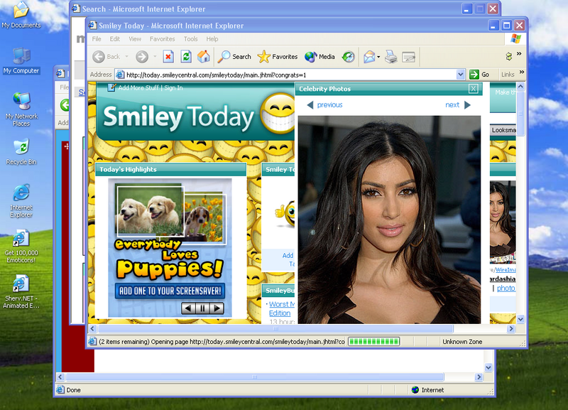Go to Home page icon
568x410 pixels.
point(204,57)
